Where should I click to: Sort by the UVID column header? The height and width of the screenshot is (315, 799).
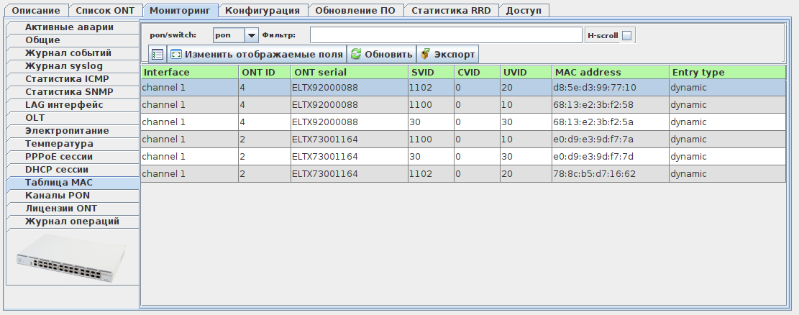526,73
